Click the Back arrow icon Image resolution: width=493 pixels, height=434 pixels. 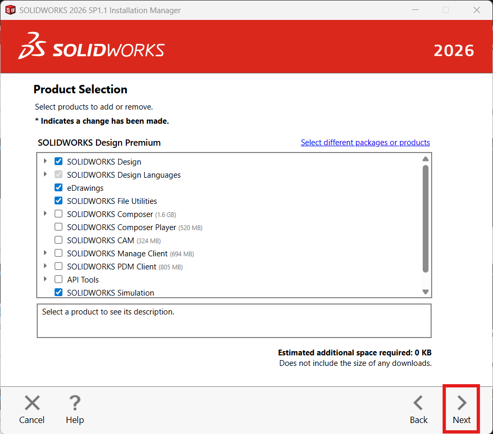(x=418, y=403)
